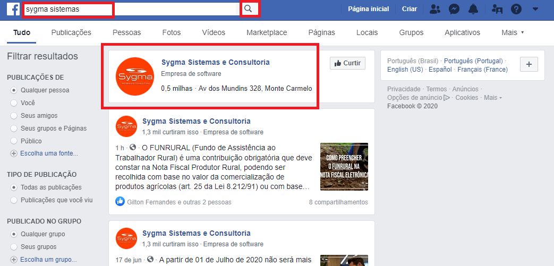554x266 pixels.
Task: Click the ad choices triangle icon
Action: click(447, 98)
